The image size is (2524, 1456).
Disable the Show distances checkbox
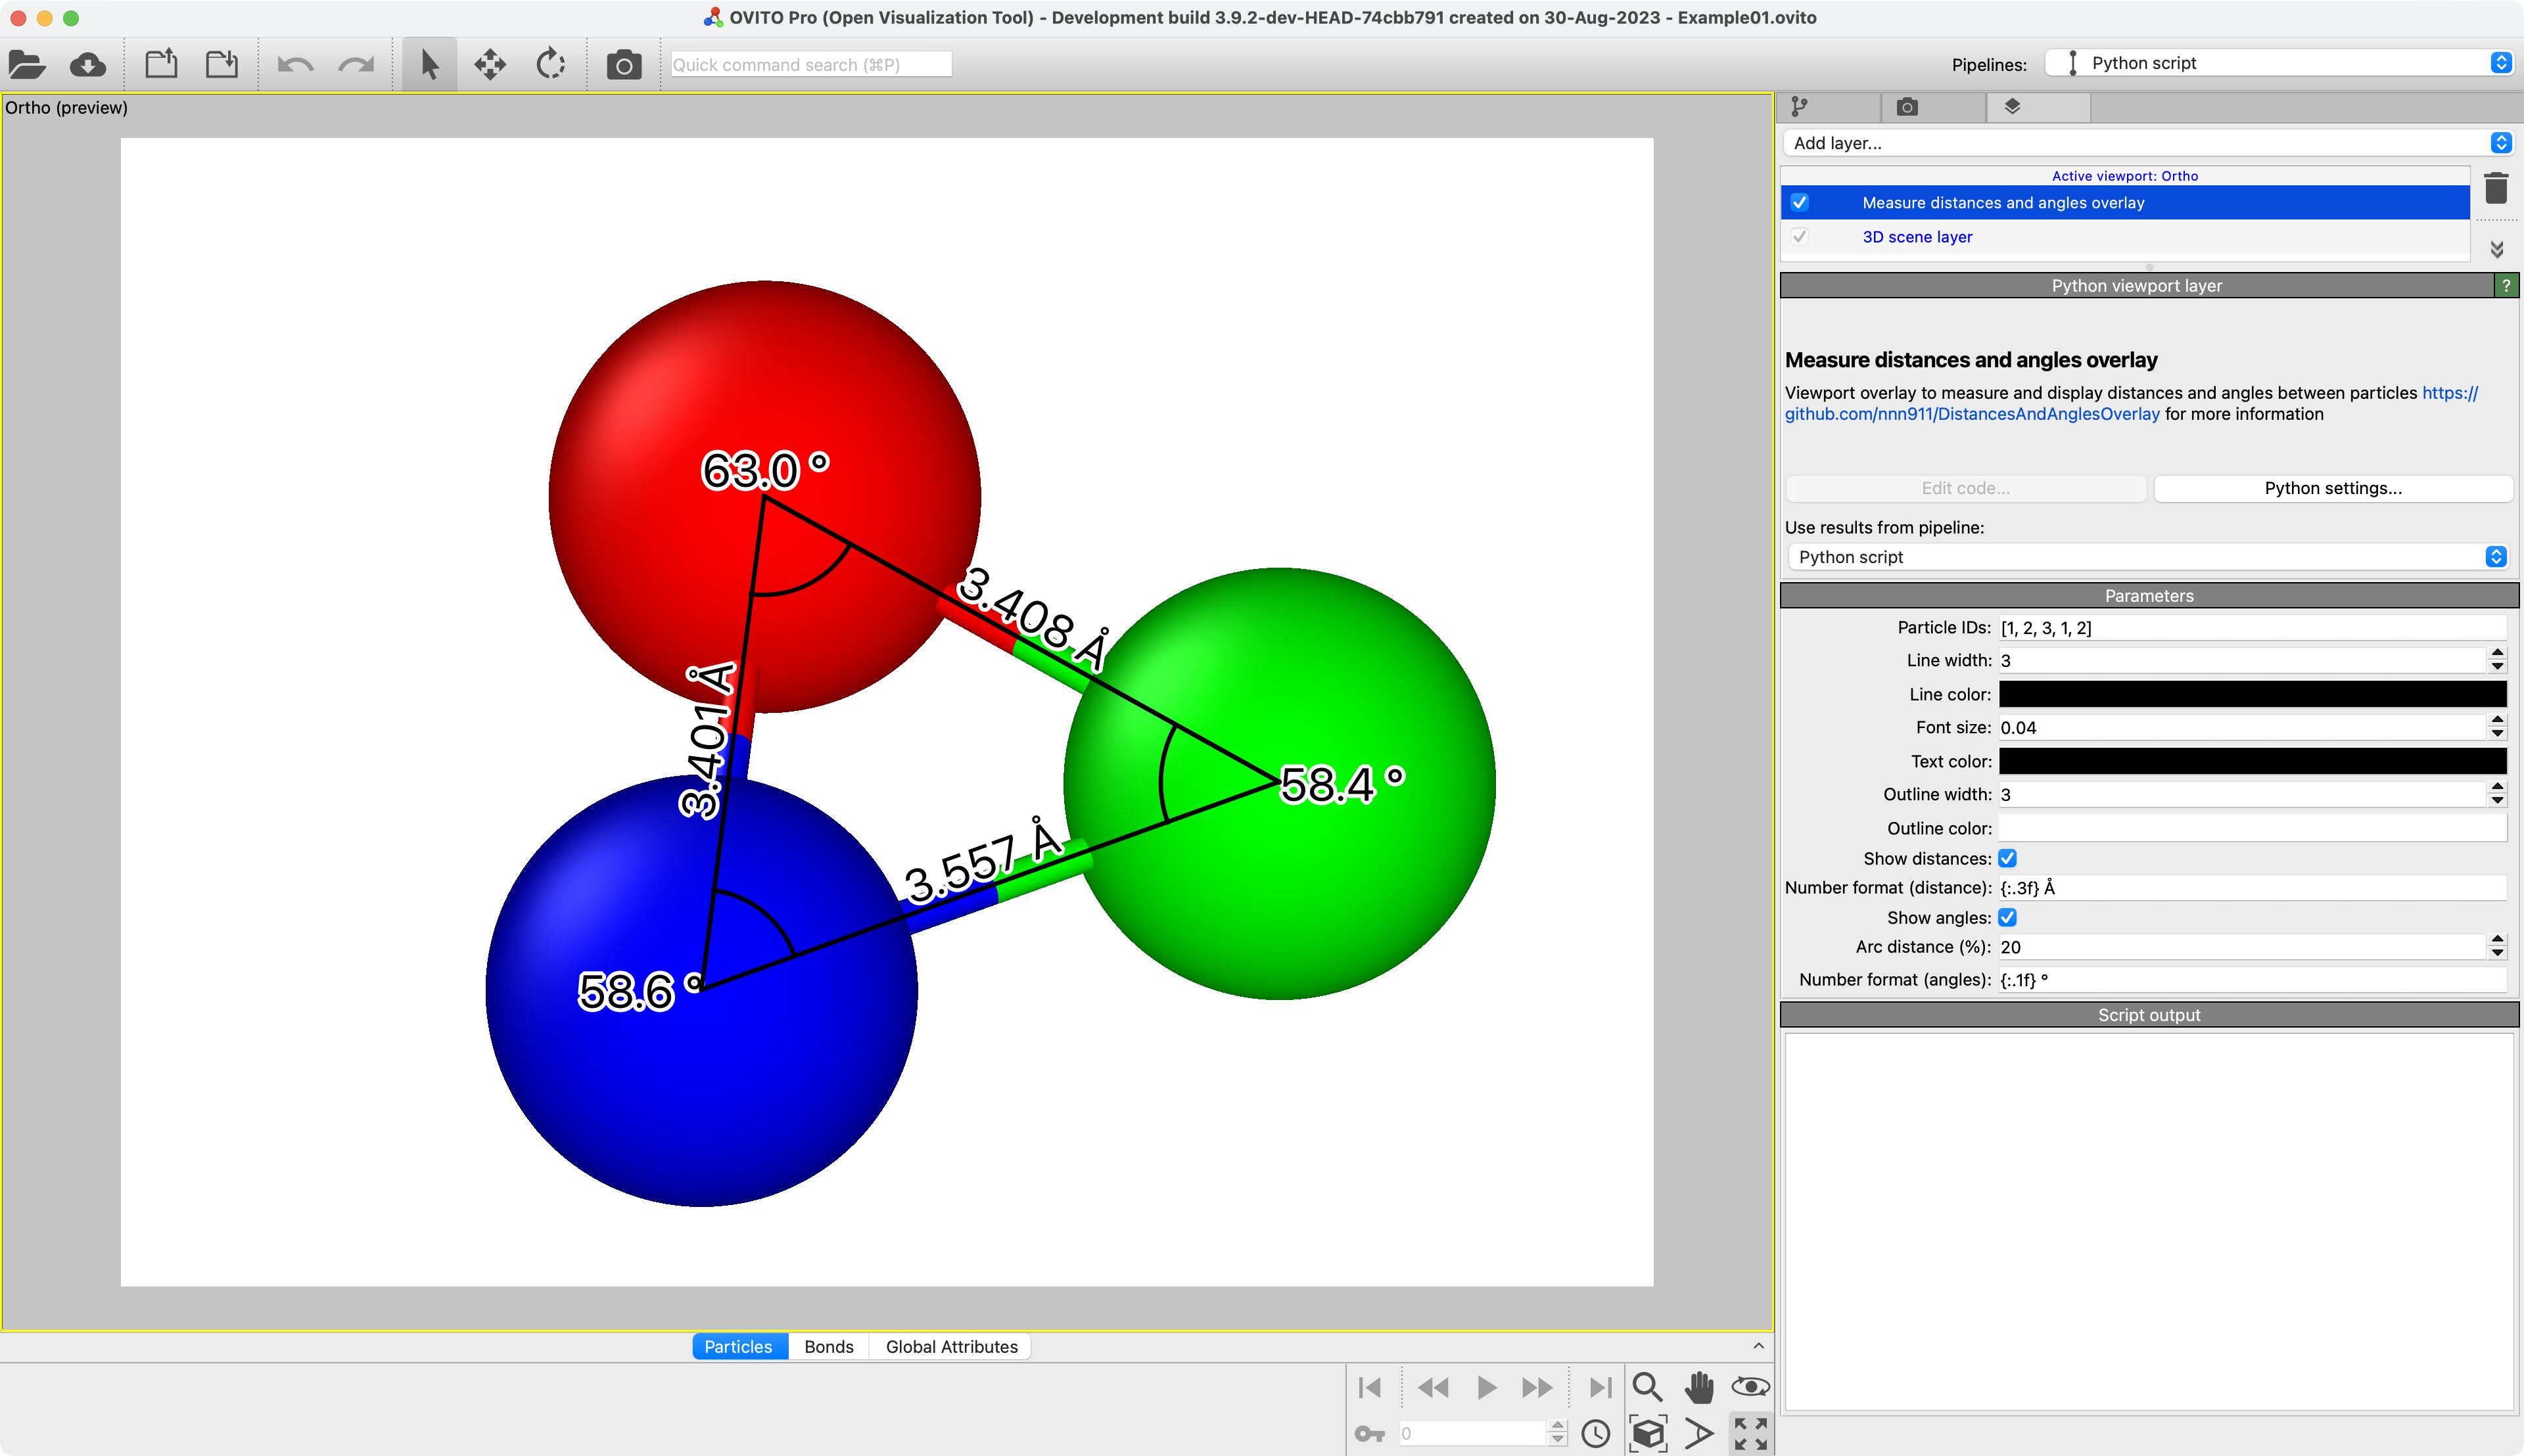2007,858
